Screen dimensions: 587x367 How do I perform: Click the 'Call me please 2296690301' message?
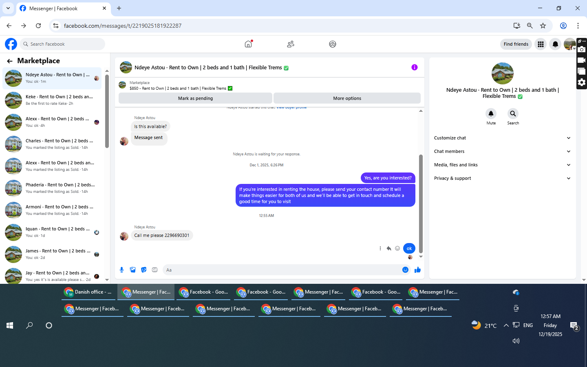[x=162, y=235]
